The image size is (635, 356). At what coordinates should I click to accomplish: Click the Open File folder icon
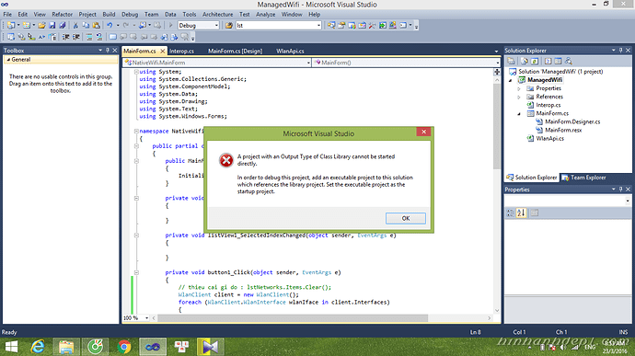coord(41,25)
